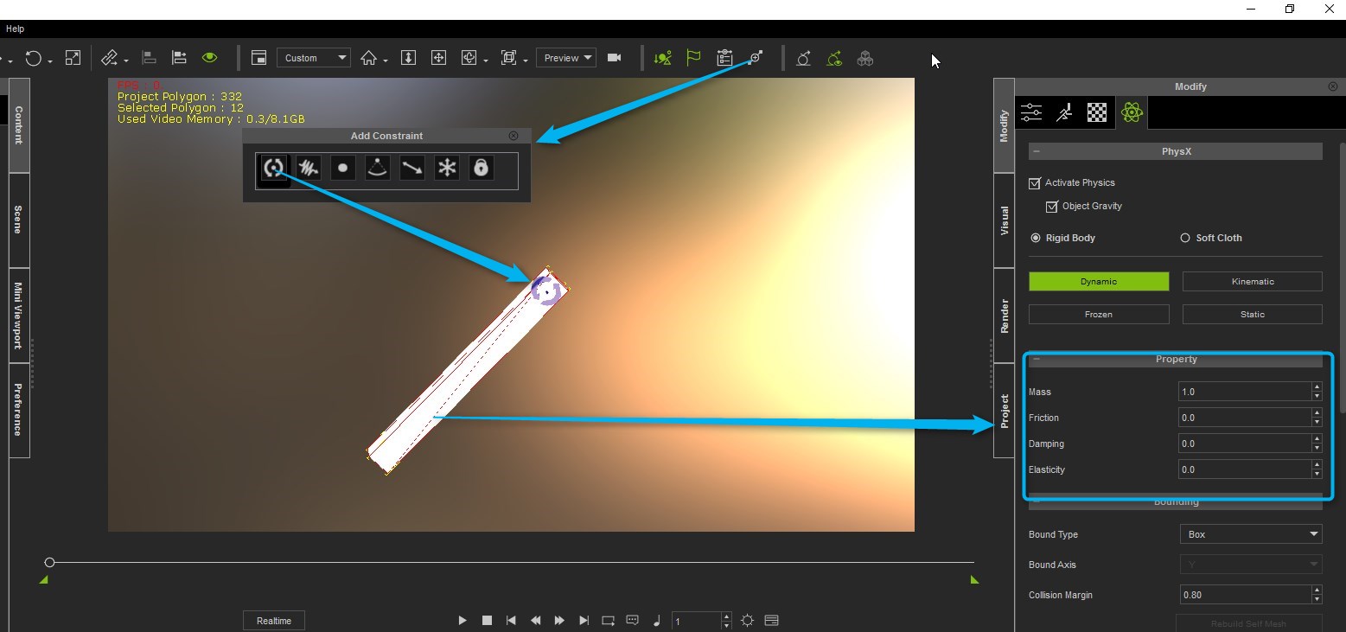Click the pan view cross-arrows icon
This screenshot has height=632, width=1346.
click(438, 58)
